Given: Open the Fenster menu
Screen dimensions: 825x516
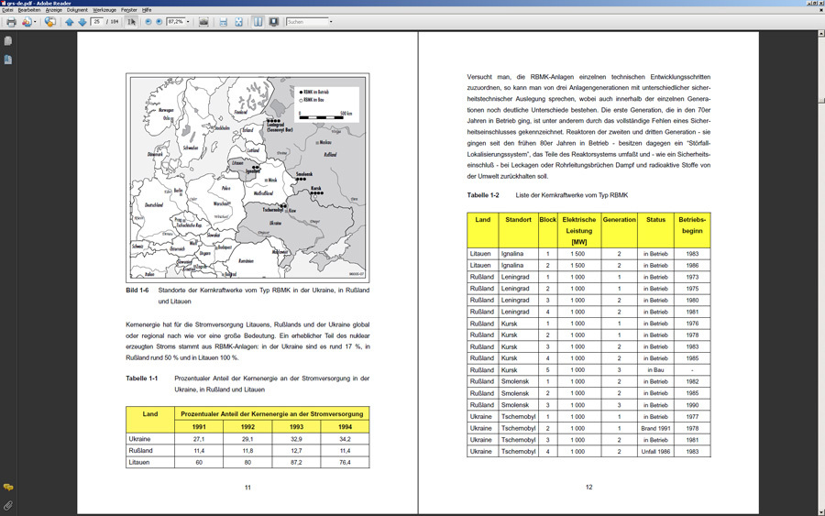Looking at the screenshot, I should [x=129, y=10].
